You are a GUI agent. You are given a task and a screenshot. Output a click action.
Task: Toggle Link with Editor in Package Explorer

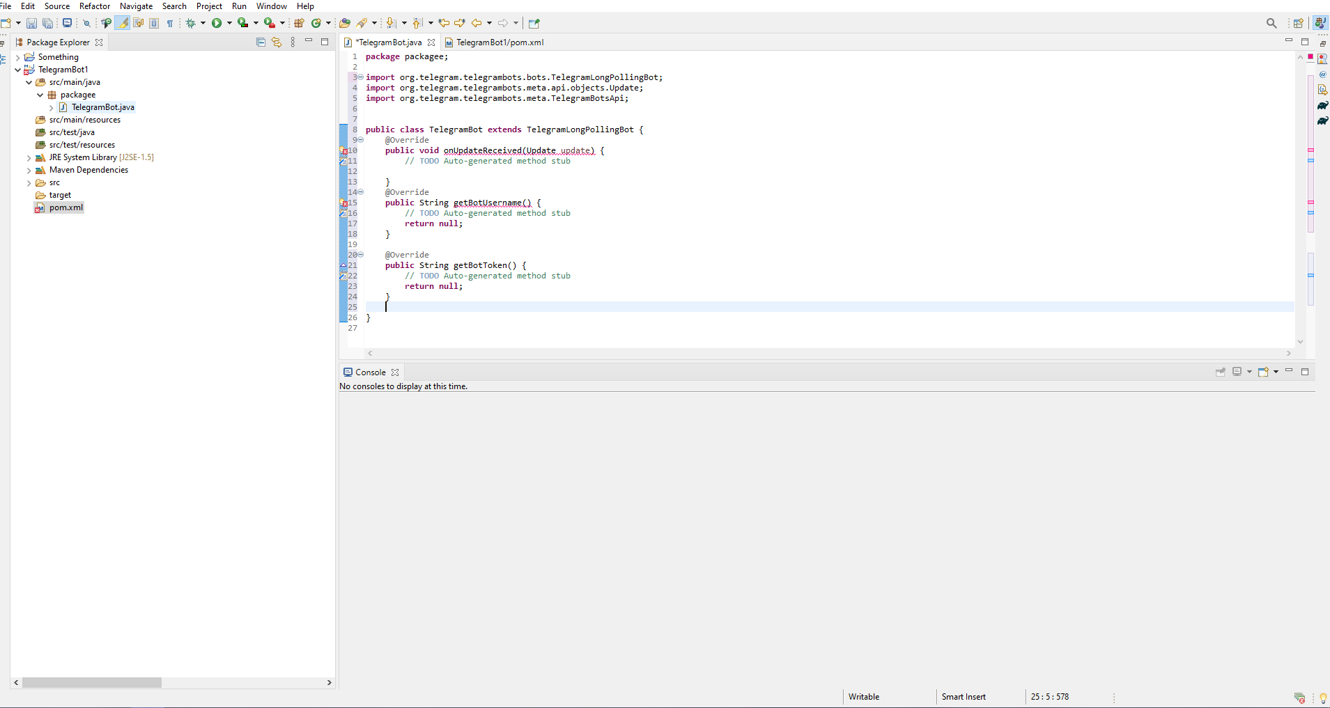pos(276,42)
